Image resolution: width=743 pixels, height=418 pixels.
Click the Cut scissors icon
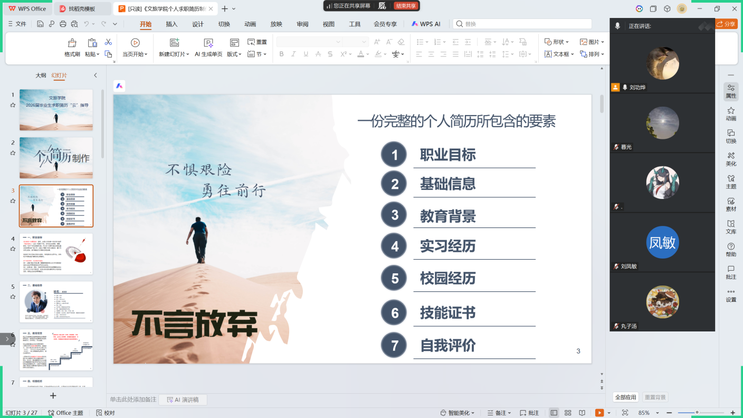[x=108, y=42]
